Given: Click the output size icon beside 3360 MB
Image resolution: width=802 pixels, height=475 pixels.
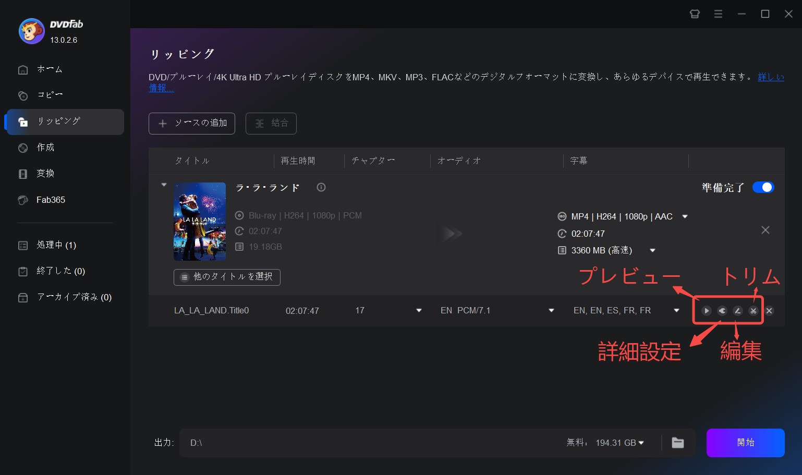Looking at the screenshot, I should (562, 250).
